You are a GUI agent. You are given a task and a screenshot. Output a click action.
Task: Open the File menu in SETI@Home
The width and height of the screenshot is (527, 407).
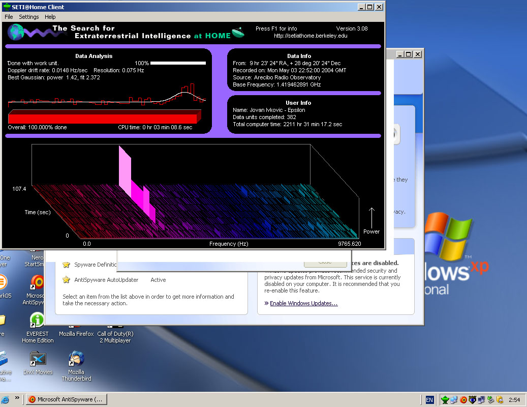[x=9, y=17]
